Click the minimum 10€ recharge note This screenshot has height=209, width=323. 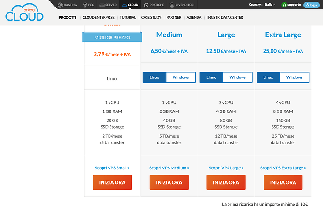(x=264, y=204)
